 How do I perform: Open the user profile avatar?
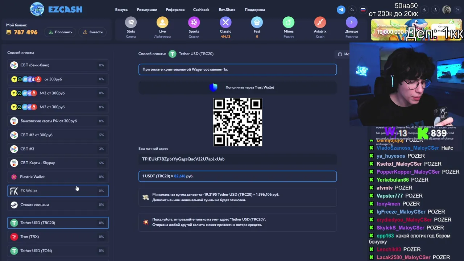pyautogui.click(x=447, y=10)
